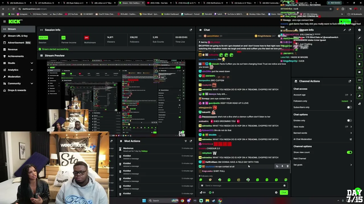Toggle Subscribers only chat
The image size is (364, 204).
pos(349,107)
